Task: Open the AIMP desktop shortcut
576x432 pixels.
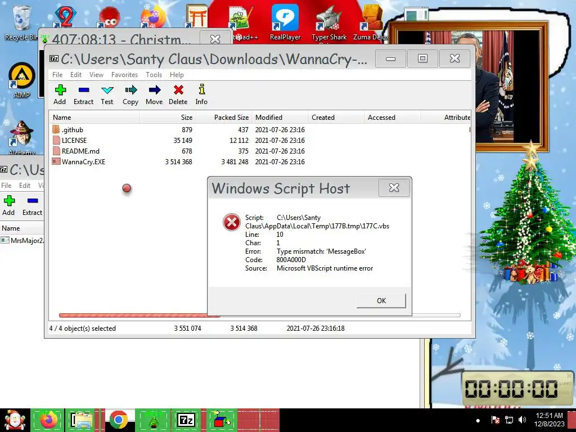Action: 21,80
